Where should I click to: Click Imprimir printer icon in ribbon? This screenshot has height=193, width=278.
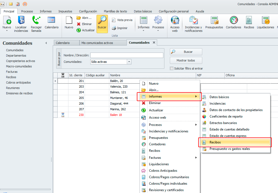[x=114, y=28]
